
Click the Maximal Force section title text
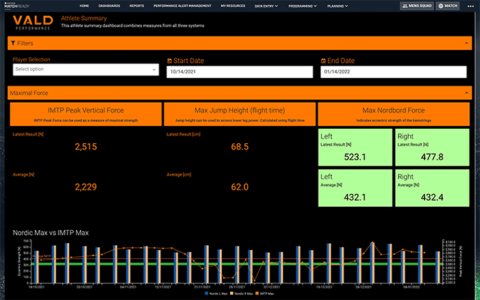coord(29,92)
